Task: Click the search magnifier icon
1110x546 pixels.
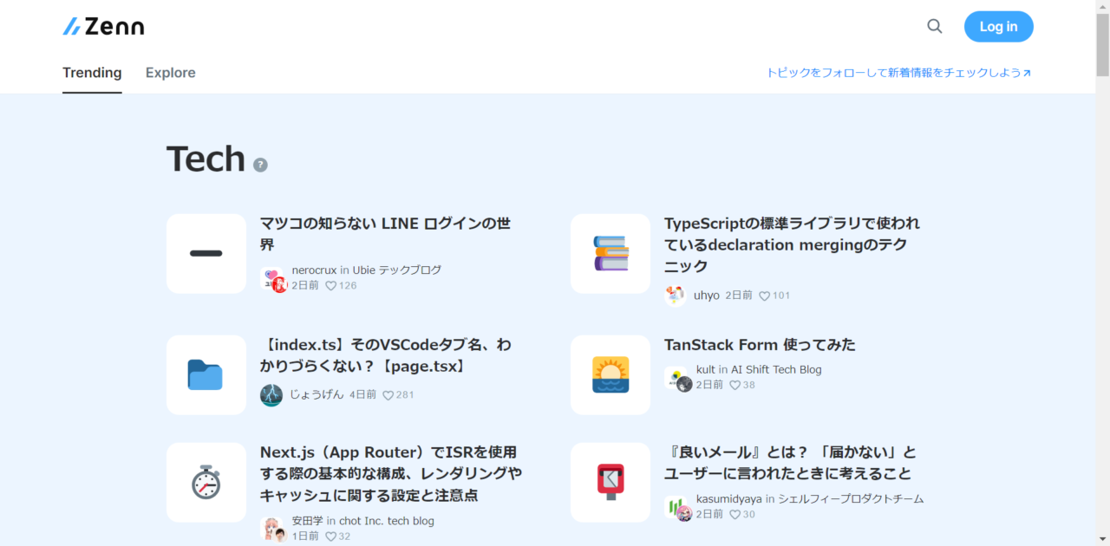Action: (x=934, y=26)
